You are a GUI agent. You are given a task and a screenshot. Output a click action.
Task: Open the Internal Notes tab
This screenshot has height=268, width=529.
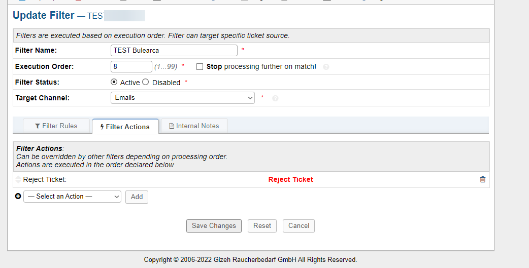(194, 126)
